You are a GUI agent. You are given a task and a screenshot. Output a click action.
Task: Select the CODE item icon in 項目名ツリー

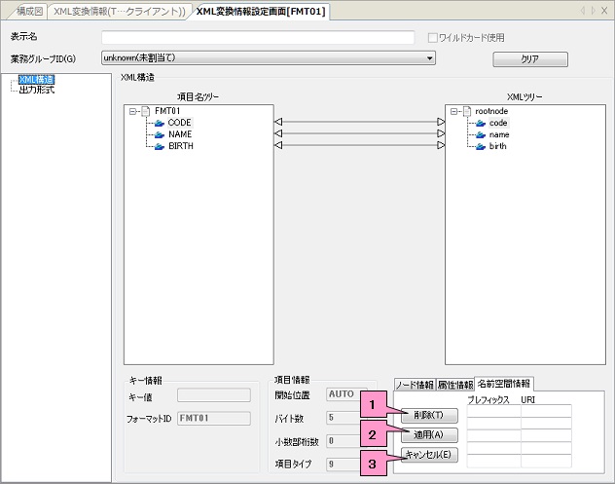160,123
